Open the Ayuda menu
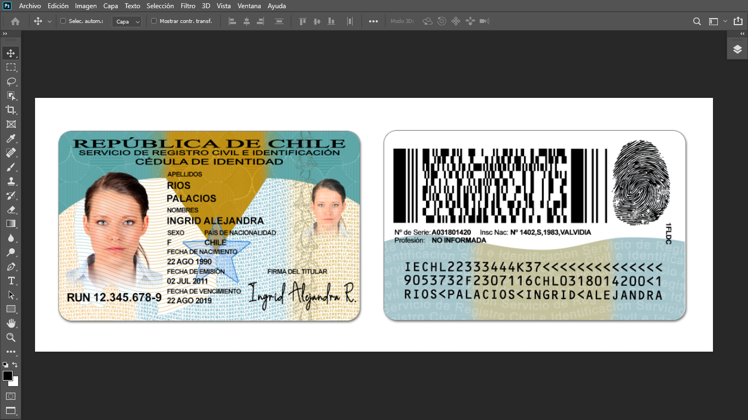The image size is (748, 420). click(x=277, y=6)
